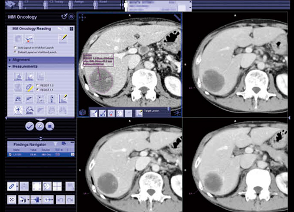
Task: Click the pan cross arrows icon in top-left viewport
Action: [82, 17]
